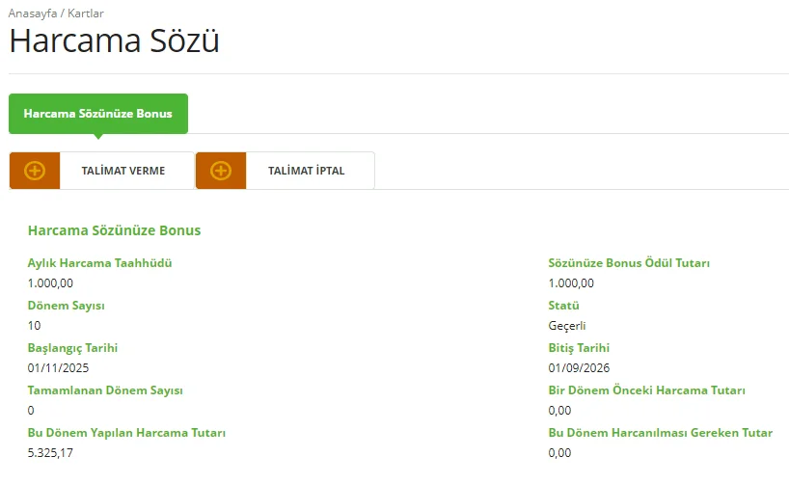
Task: Open the Talimat İptal section label
Action: click(x=306, y=171)
